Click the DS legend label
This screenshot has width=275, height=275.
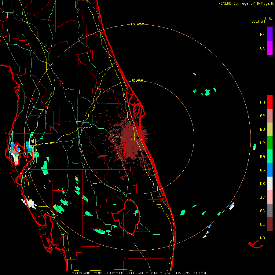262,184
